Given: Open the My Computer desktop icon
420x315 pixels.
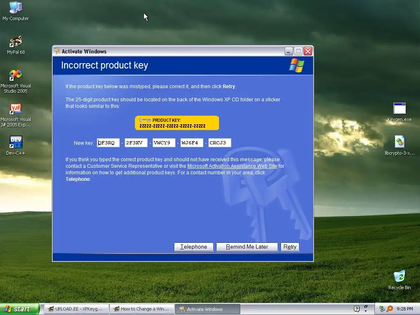Looking at the screenshot, I should point(16,11).
